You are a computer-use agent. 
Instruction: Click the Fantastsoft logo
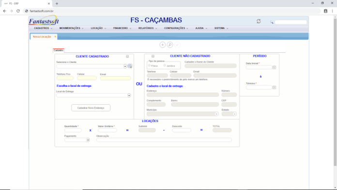coord(44,21)
